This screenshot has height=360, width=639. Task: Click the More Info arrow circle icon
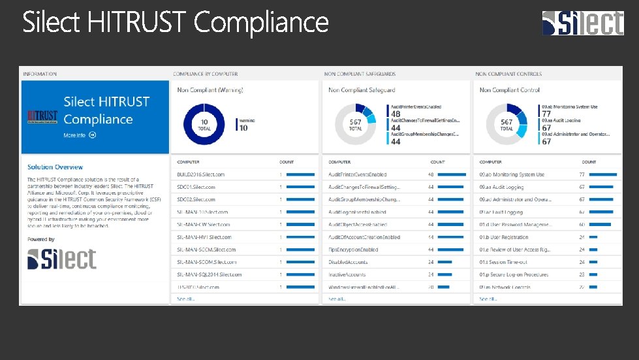point(93,135)
